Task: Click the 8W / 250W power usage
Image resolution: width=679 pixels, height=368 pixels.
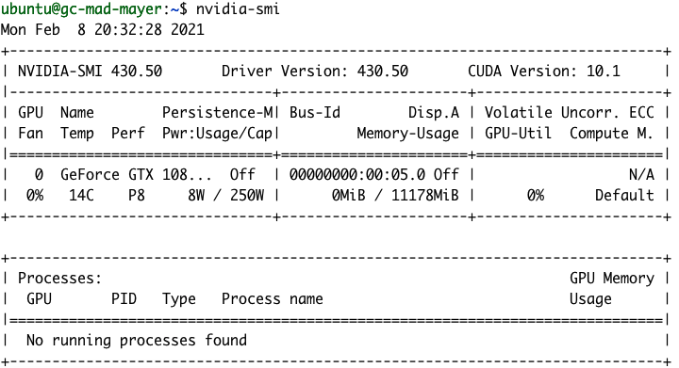Action: [225, 195]
